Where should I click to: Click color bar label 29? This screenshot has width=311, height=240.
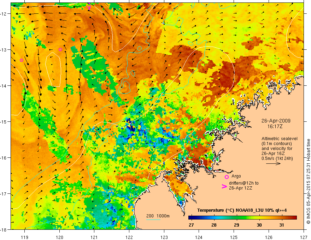tap(236, 225)
